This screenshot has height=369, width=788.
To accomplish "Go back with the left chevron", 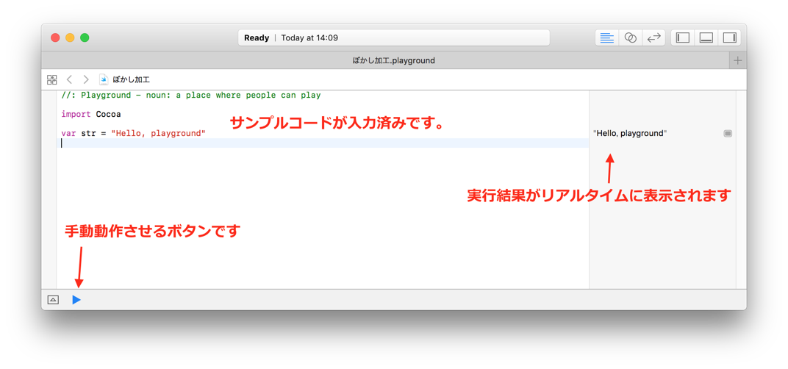I will [x=69, y=79].
